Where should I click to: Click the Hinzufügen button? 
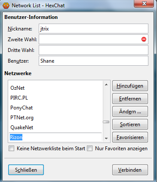130,86
